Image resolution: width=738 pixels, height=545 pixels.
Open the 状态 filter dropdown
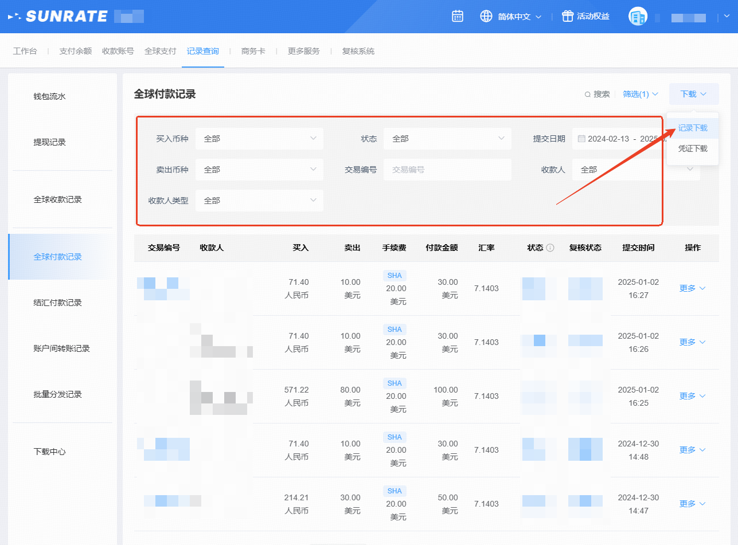coord(447,139)
